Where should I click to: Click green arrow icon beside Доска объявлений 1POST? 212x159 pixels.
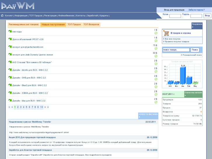tap(10, 39)
